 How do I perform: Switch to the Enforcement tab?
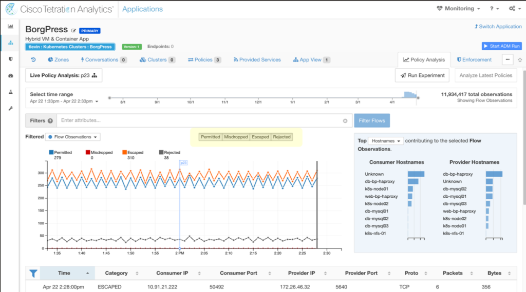[474, 59]
